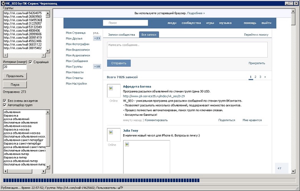Select keyword row барахолка москва
The image size is (300, 191).
[x=17, y=130]
